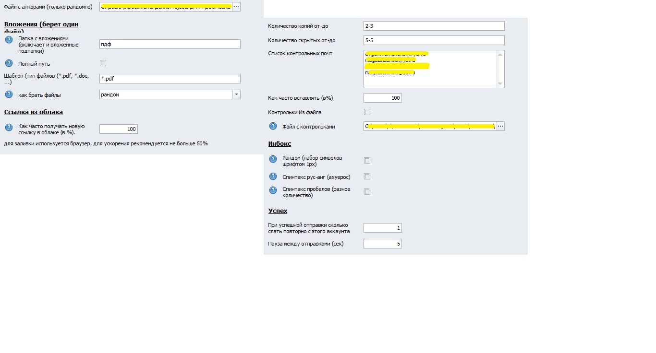This screenshot has height=353, width=656.
Task: Click down arrow of control emails scrollbar
Action: (x=500, y=84)
